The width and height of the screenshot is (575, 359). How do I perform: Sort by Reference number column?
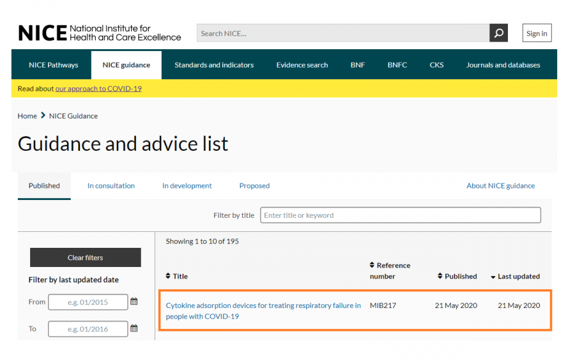[x=390, y=270]
